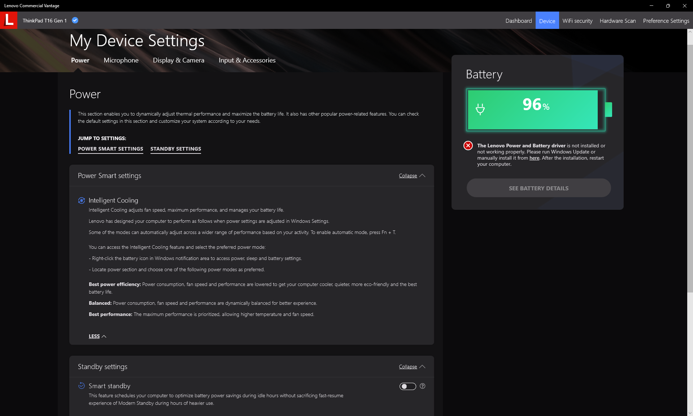This screenshot has height=416, width=693.
Task: Click the vertical scrollbar down arrow
Action: coord(690,413)
